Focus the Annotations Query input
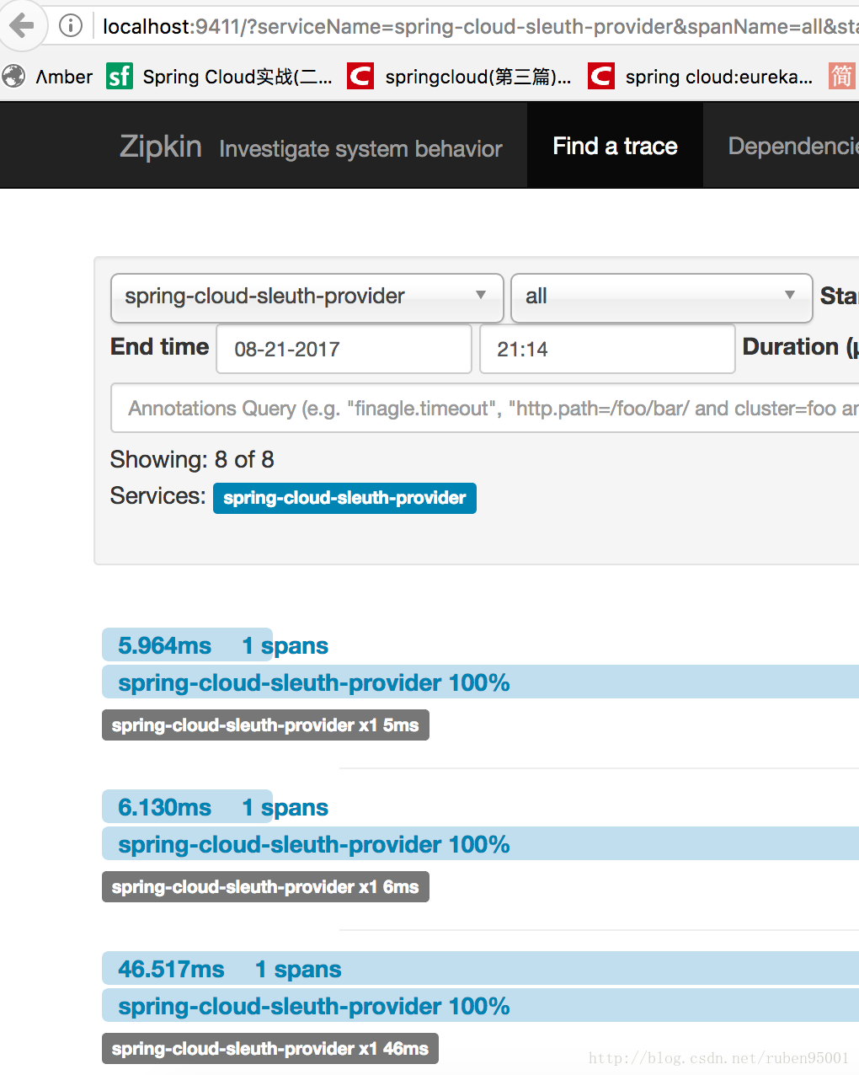The width and height of the screenshot is (859, 1075). 485,408
